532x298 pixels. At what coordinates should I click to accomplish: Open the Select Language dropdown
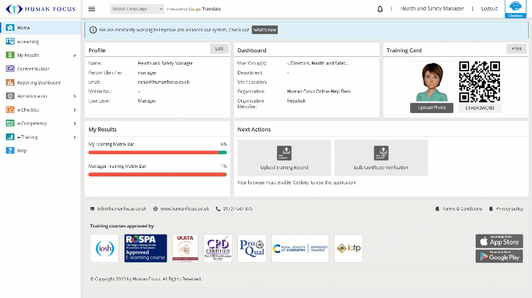(x=137, y=9)
